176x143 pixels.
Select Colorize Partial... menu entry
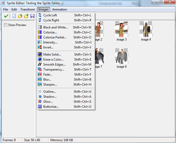tap(66, 37)
